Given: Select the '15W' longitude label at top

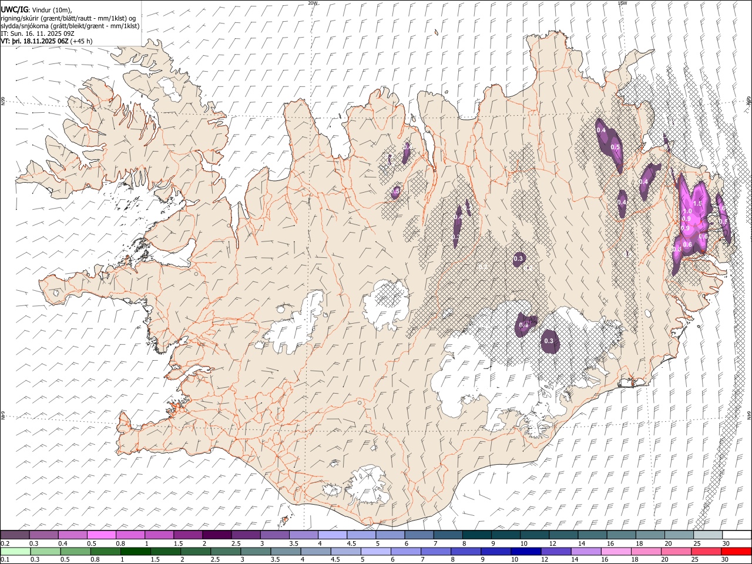Looking at the screenshot, I should coord(622,3).
